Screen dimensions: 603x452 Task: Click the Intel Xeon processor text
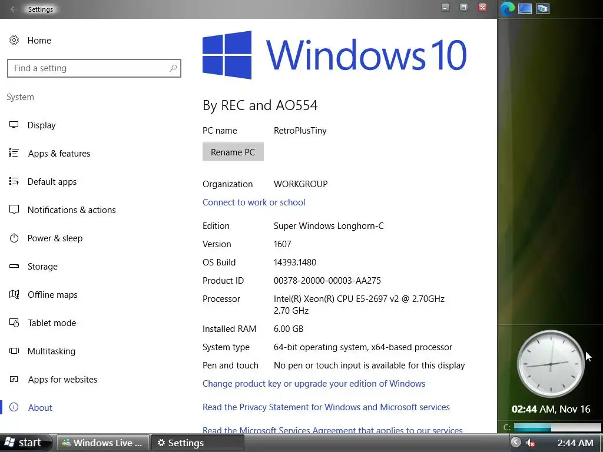[x=359, y=304]
